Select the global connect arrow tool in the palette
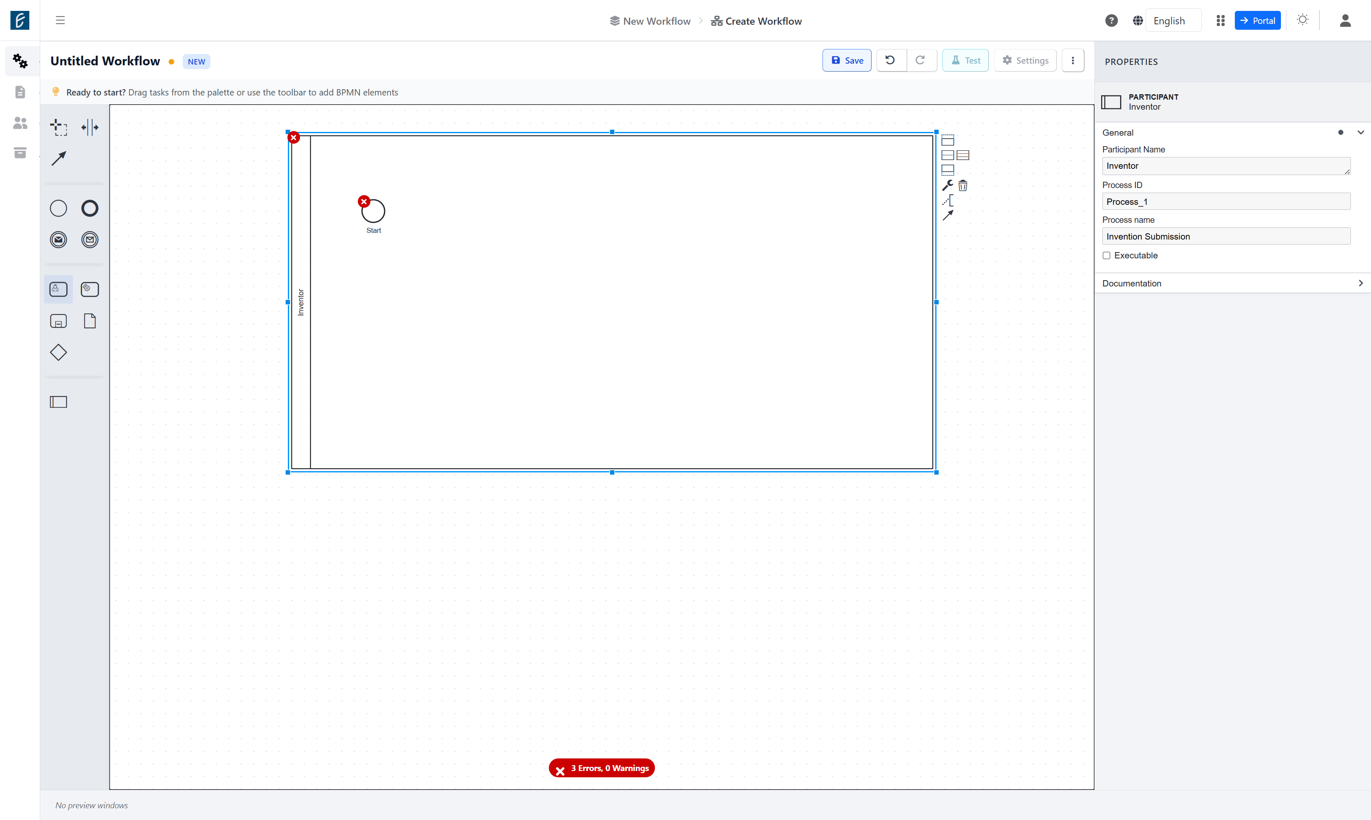 (59, 159)
